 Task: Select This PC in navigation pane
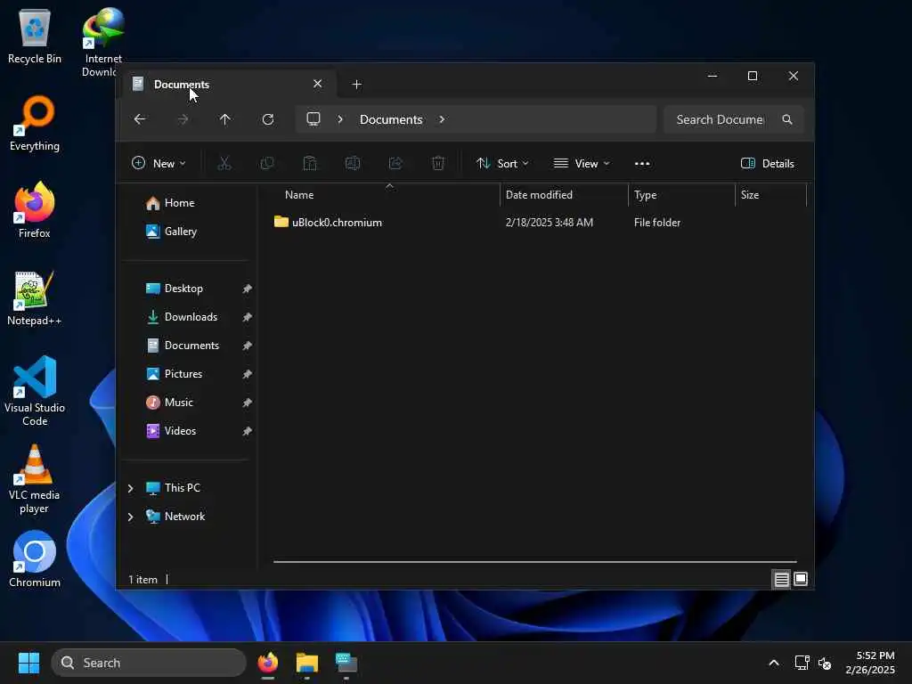[182, 488]
